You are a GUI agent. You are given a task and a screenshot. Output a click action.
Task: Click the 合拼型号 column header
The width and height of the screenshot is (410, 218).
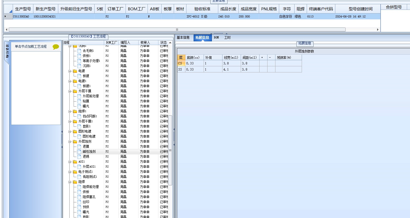click(x=394, y=7)
